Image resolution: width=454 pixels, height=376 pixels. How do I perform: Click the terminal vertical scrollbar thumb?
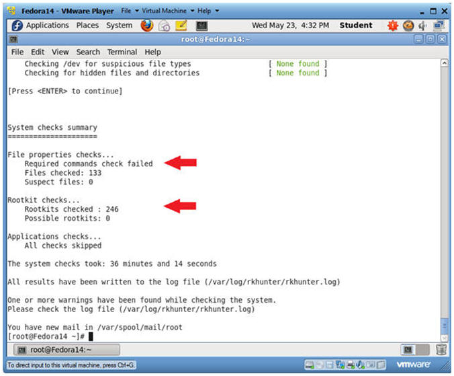click(445, 326)
